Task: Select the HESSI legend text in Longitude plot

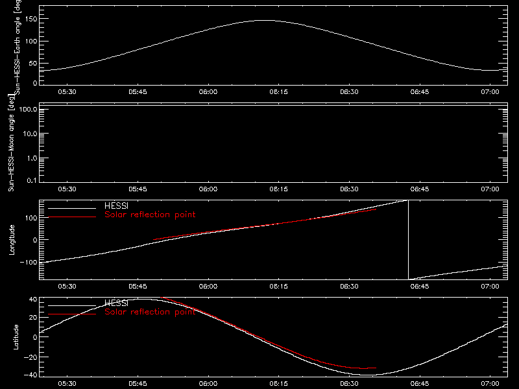Action: tap(116, 206)
